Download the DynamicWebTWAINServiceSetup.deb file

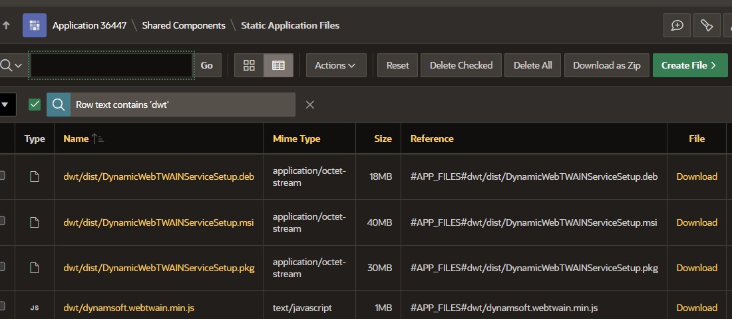697,176
